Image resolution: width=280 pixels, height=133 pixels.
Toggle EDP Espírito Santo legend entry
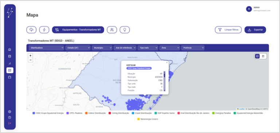pos(164,113)
